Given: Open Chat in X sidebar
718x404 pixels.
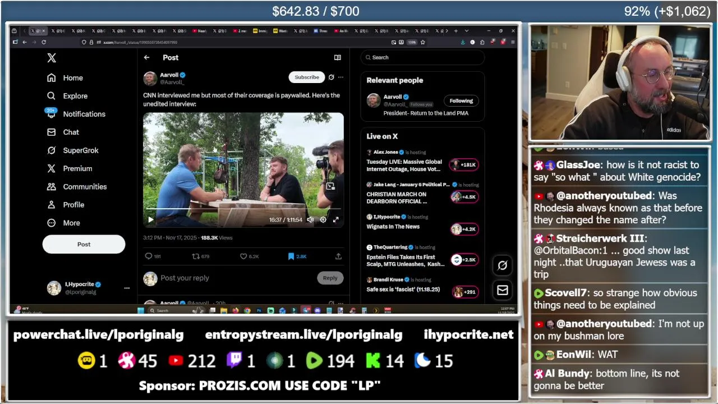Looking at the screenshot, I should tap(63, 132).
